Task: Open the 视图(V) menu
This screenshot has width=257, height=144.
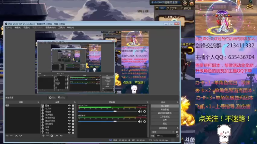Action: point(27,28)
